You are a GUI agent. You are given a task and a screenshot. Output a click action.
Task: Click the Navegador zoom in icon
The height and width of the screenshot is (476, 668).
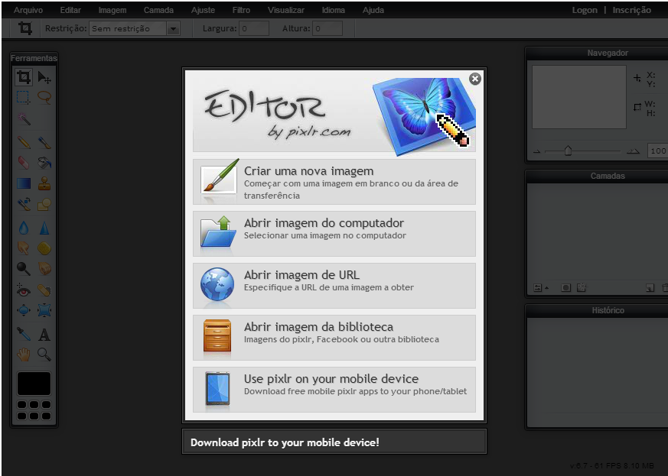click(633, 151)
